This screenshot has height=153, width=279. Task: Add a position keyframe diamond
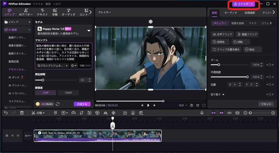[x=270, y=85]
